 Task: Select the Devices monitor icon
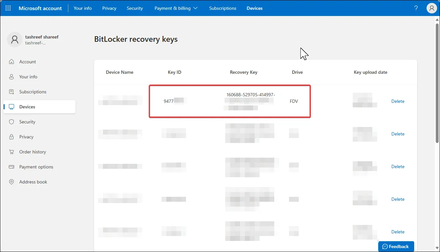click(x=11, y=107)
